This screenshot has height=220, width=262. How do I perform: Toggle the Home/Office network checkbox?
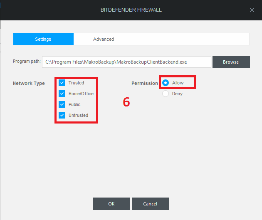point(62,94)
